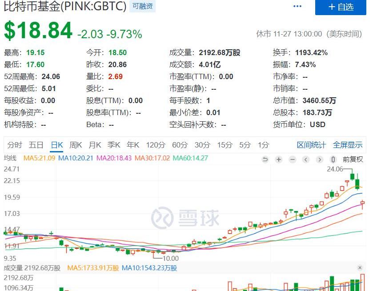This screenshot has width=377, height=291.
Task: Toggle candlestick chart style icon
Action: click(333, 159)
